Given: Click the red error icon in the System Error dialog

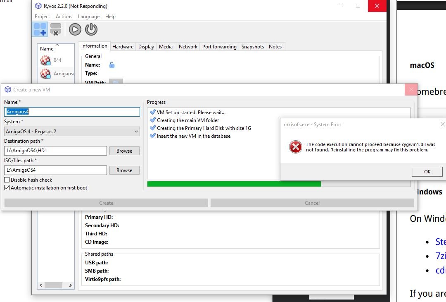Looking at the screenshot, I should [x=296, y=147].
